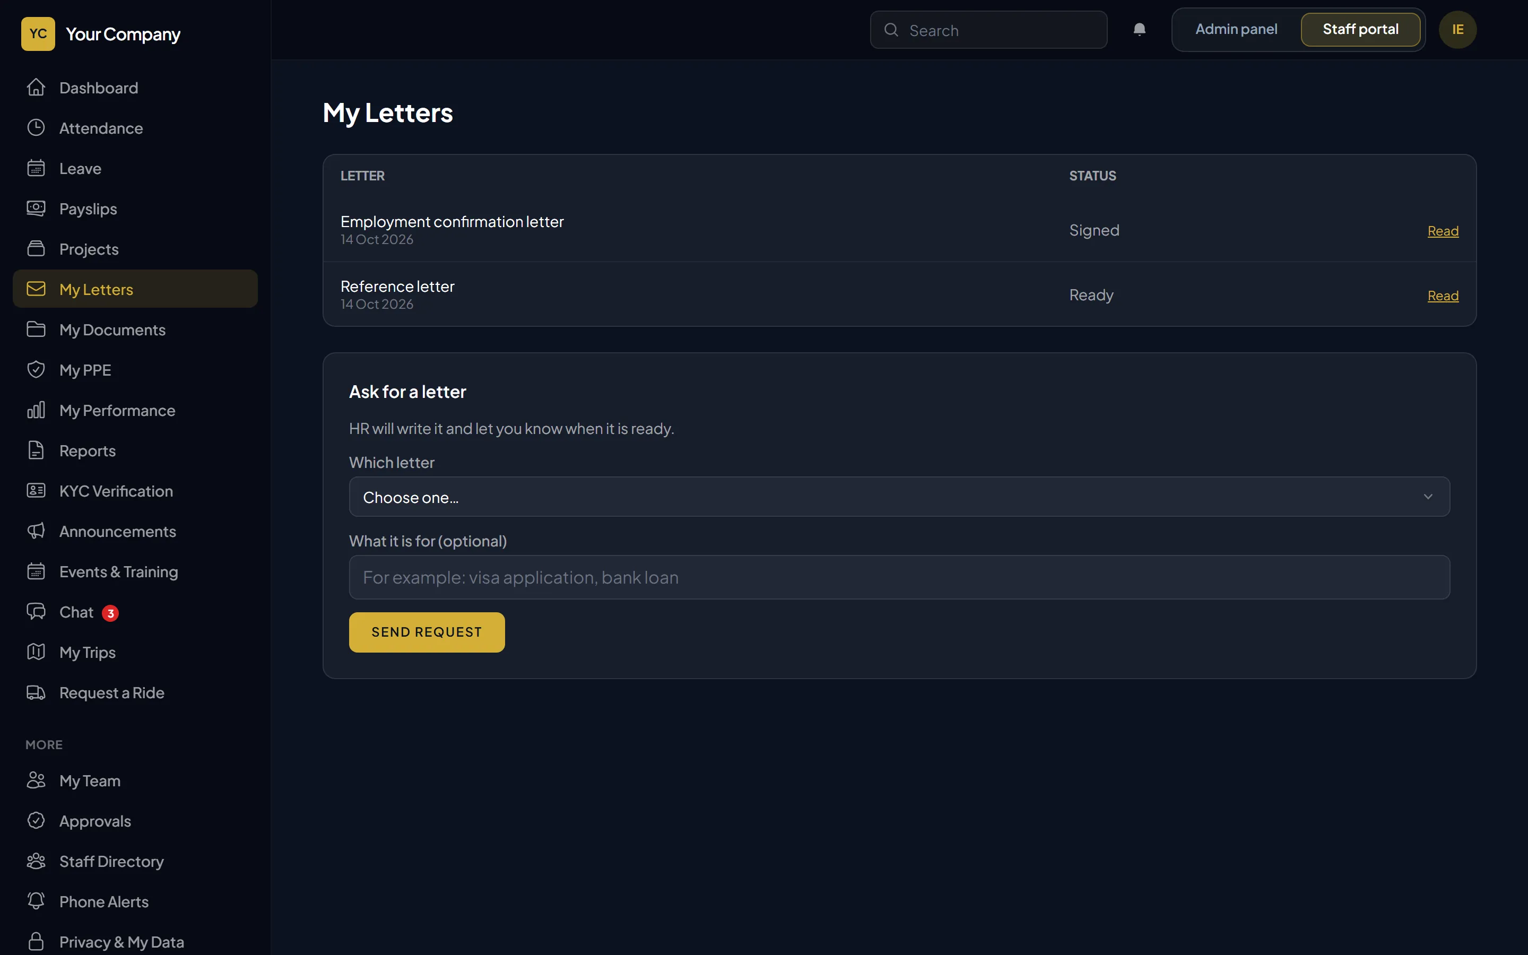Read the Reference letter
Image resolution: width=1528 pixels, height=955 pixels.
point(1443,296)
